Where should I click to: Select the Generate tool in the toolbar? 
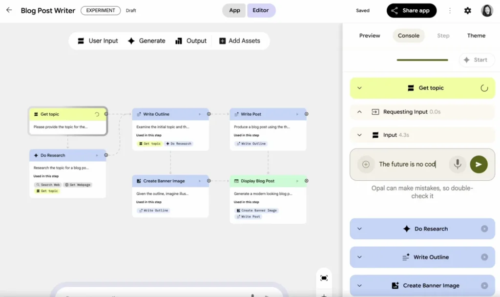point(146,41)
